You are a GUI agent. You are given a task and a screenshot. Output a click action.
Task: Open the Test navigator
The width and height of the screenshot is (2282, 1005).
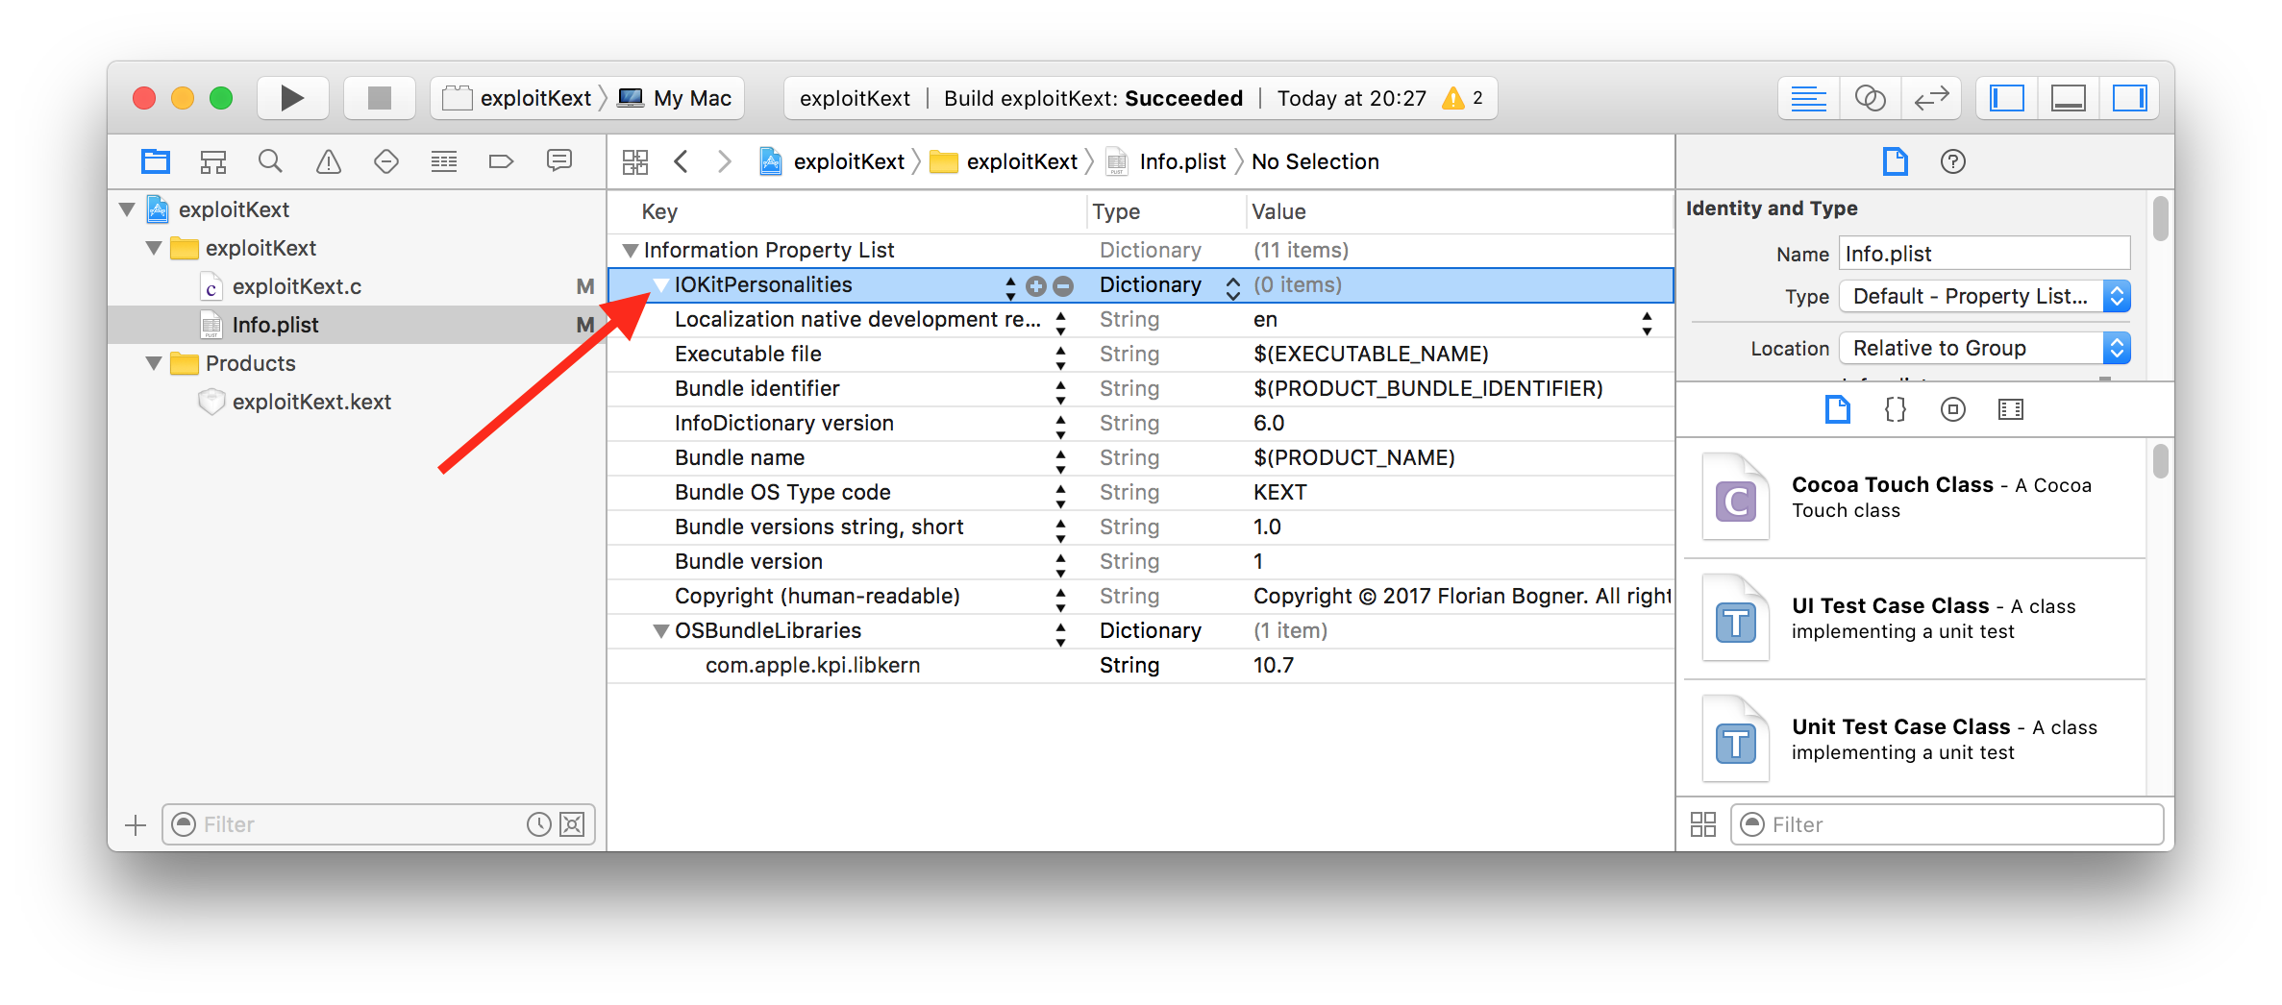386,161
